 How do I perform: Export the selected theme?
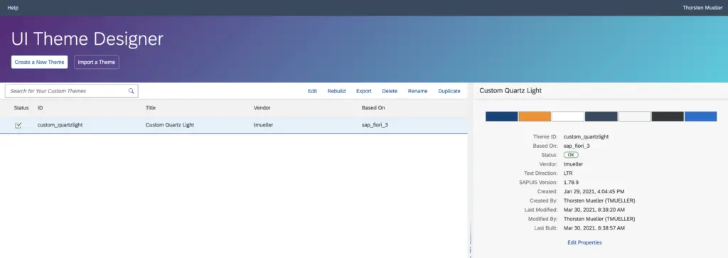click(x=364, y=91)
